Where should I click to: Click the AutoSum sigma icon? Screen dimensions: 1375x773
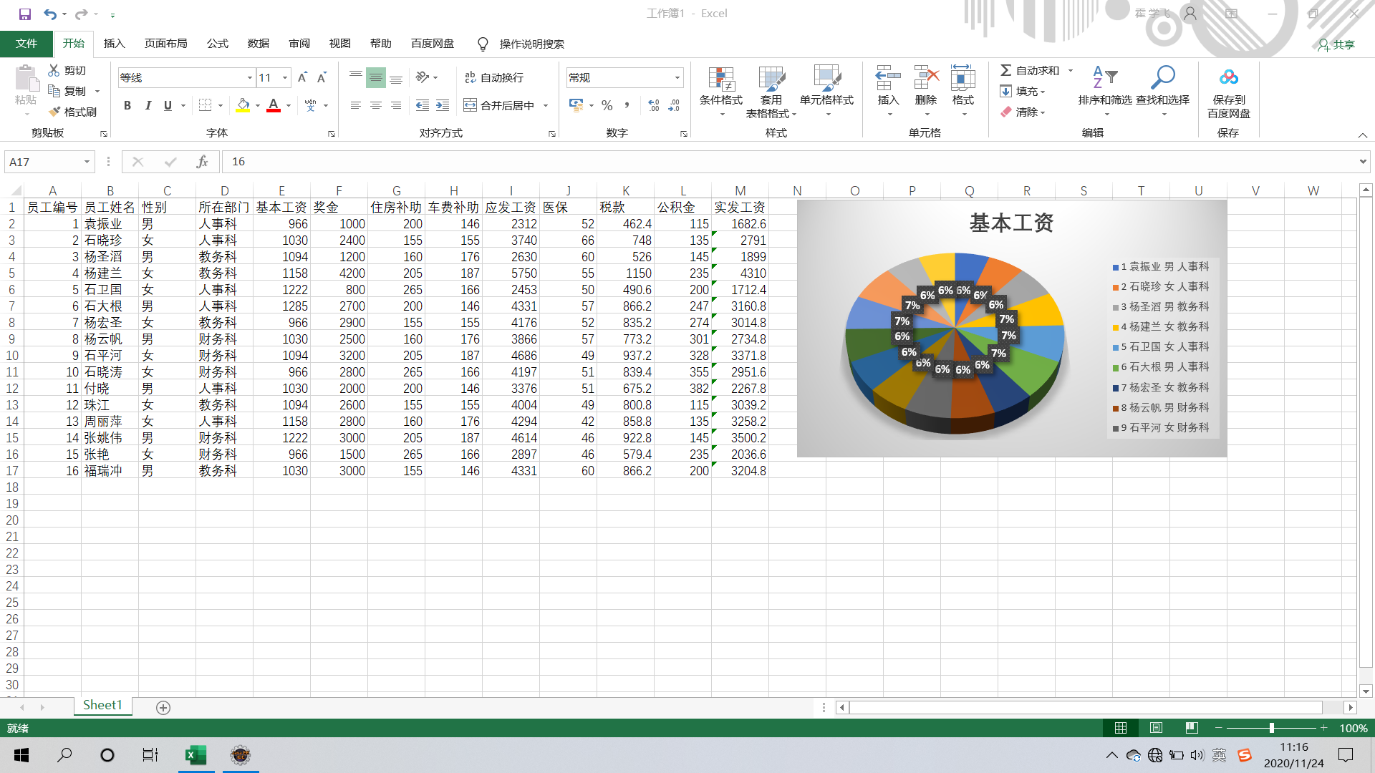click(1005, 70)
